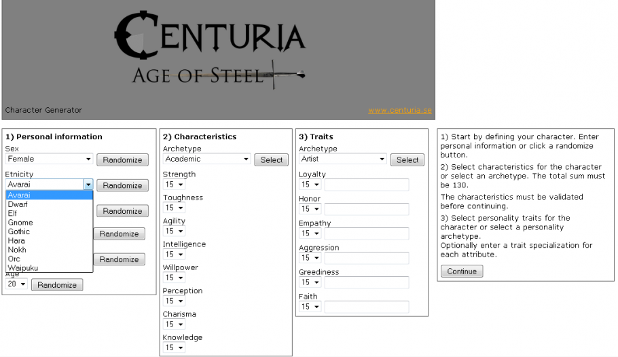Focus the Empathy specialization text field
618x357 pixels.
(x=367, y=233)
